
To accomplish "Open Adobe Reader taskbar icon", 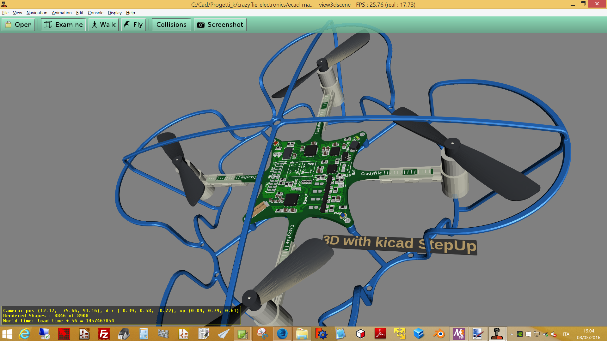I will [380, 334].
